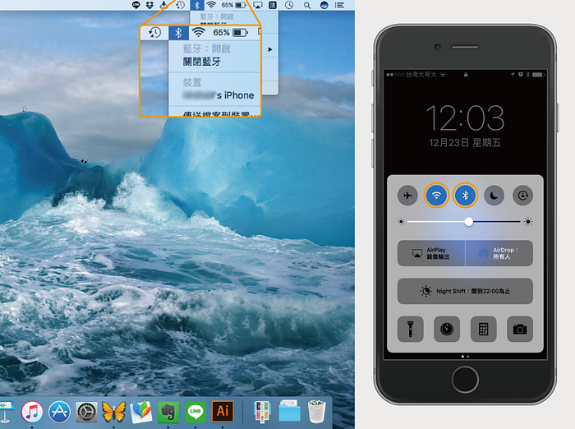Launch the butterfly app in the Dock
Screen dimensions: 575x429
tap(114, 412)
